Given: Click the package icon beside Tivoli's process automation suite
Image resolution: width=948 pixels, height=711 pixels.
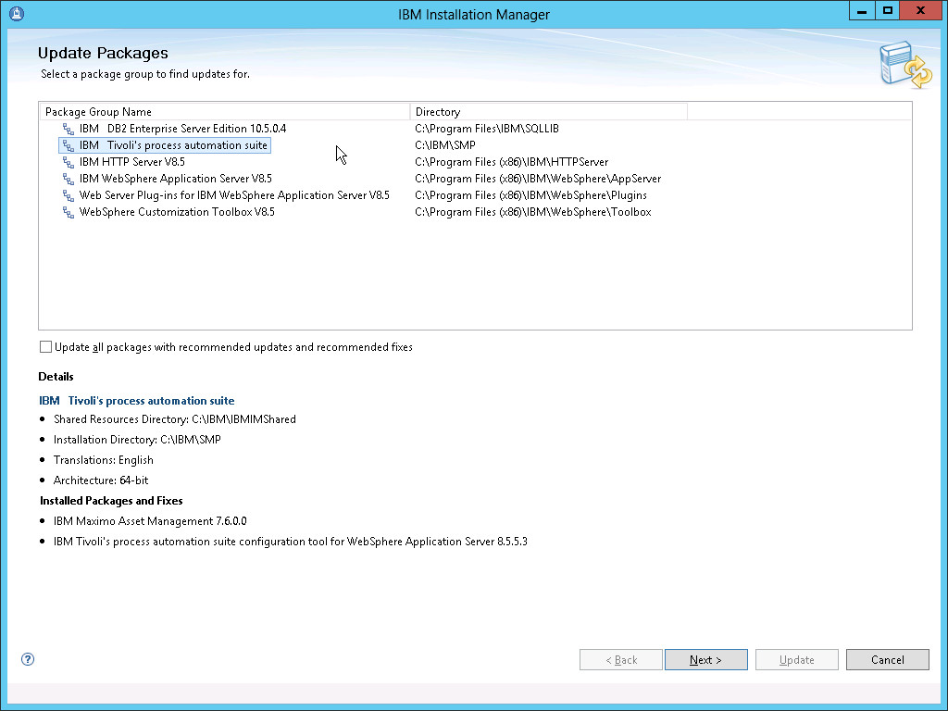Looking at the screenshot, I should pyautogui.click(x=69, y=145).
